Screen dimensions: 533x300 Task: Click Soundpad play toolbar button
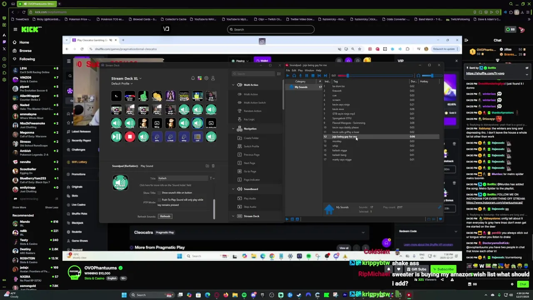[x=288, y=75]
